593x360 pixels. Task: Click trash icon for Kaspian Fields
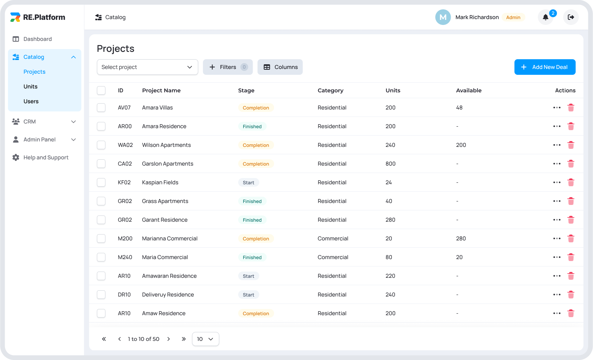point(571,182)
